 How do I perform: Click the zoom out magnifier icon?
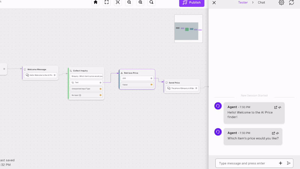[129, 2]
